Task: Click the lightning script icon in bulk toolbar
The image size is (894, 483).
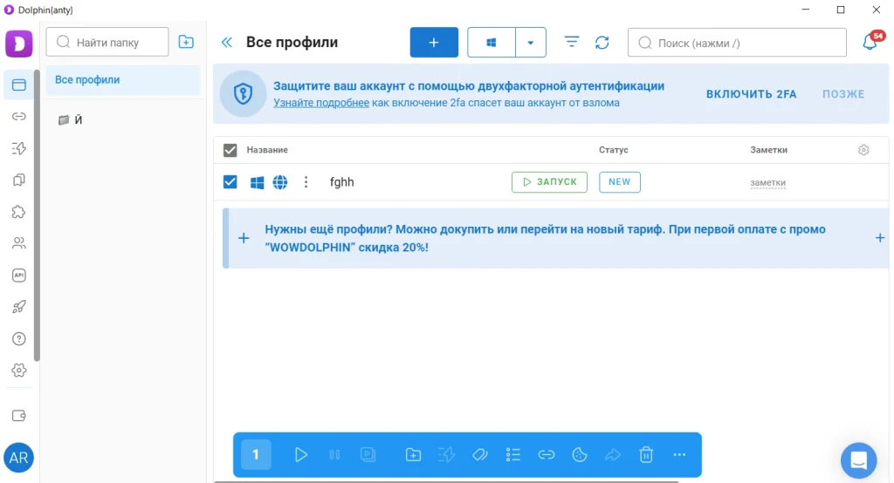Action: click(x=446, y=454)
